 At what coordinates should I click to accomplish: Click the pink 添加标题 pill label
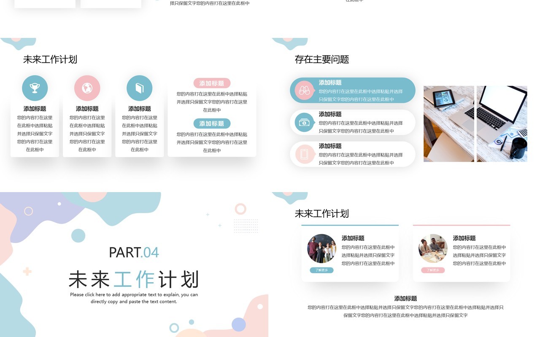tap(212, 83)
